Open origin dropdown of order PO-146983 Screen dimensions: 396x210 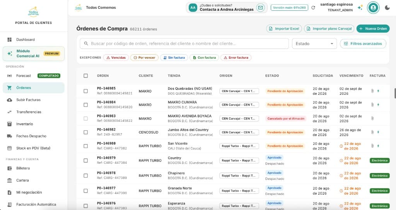239,118
